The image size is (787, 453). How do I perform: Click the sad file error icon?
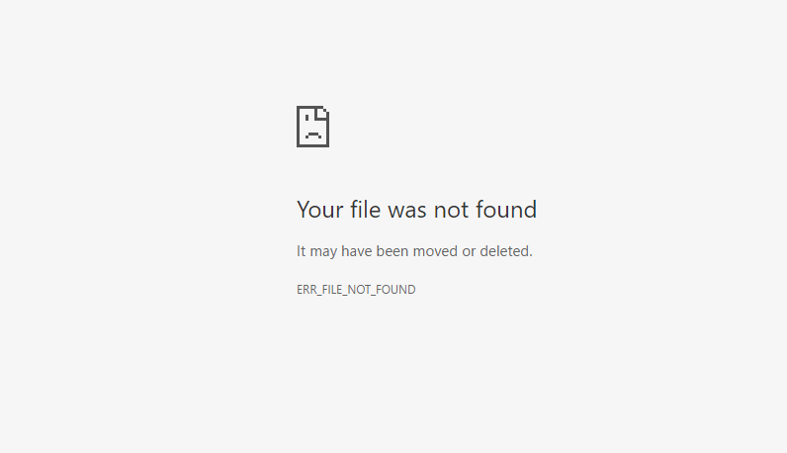(312, 127)
